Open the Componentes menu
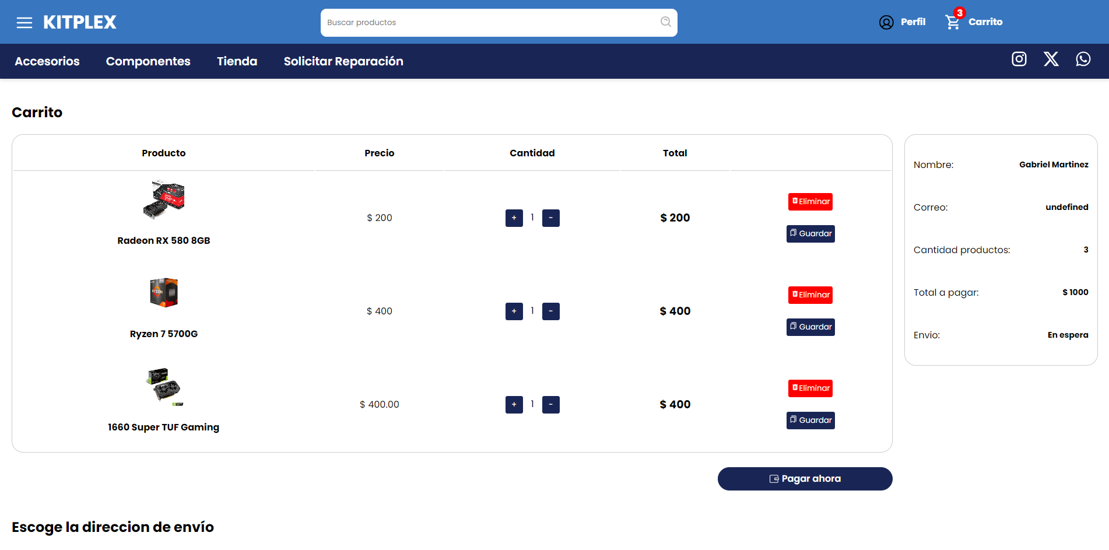The image size is (1109, 550). [148, 61]
